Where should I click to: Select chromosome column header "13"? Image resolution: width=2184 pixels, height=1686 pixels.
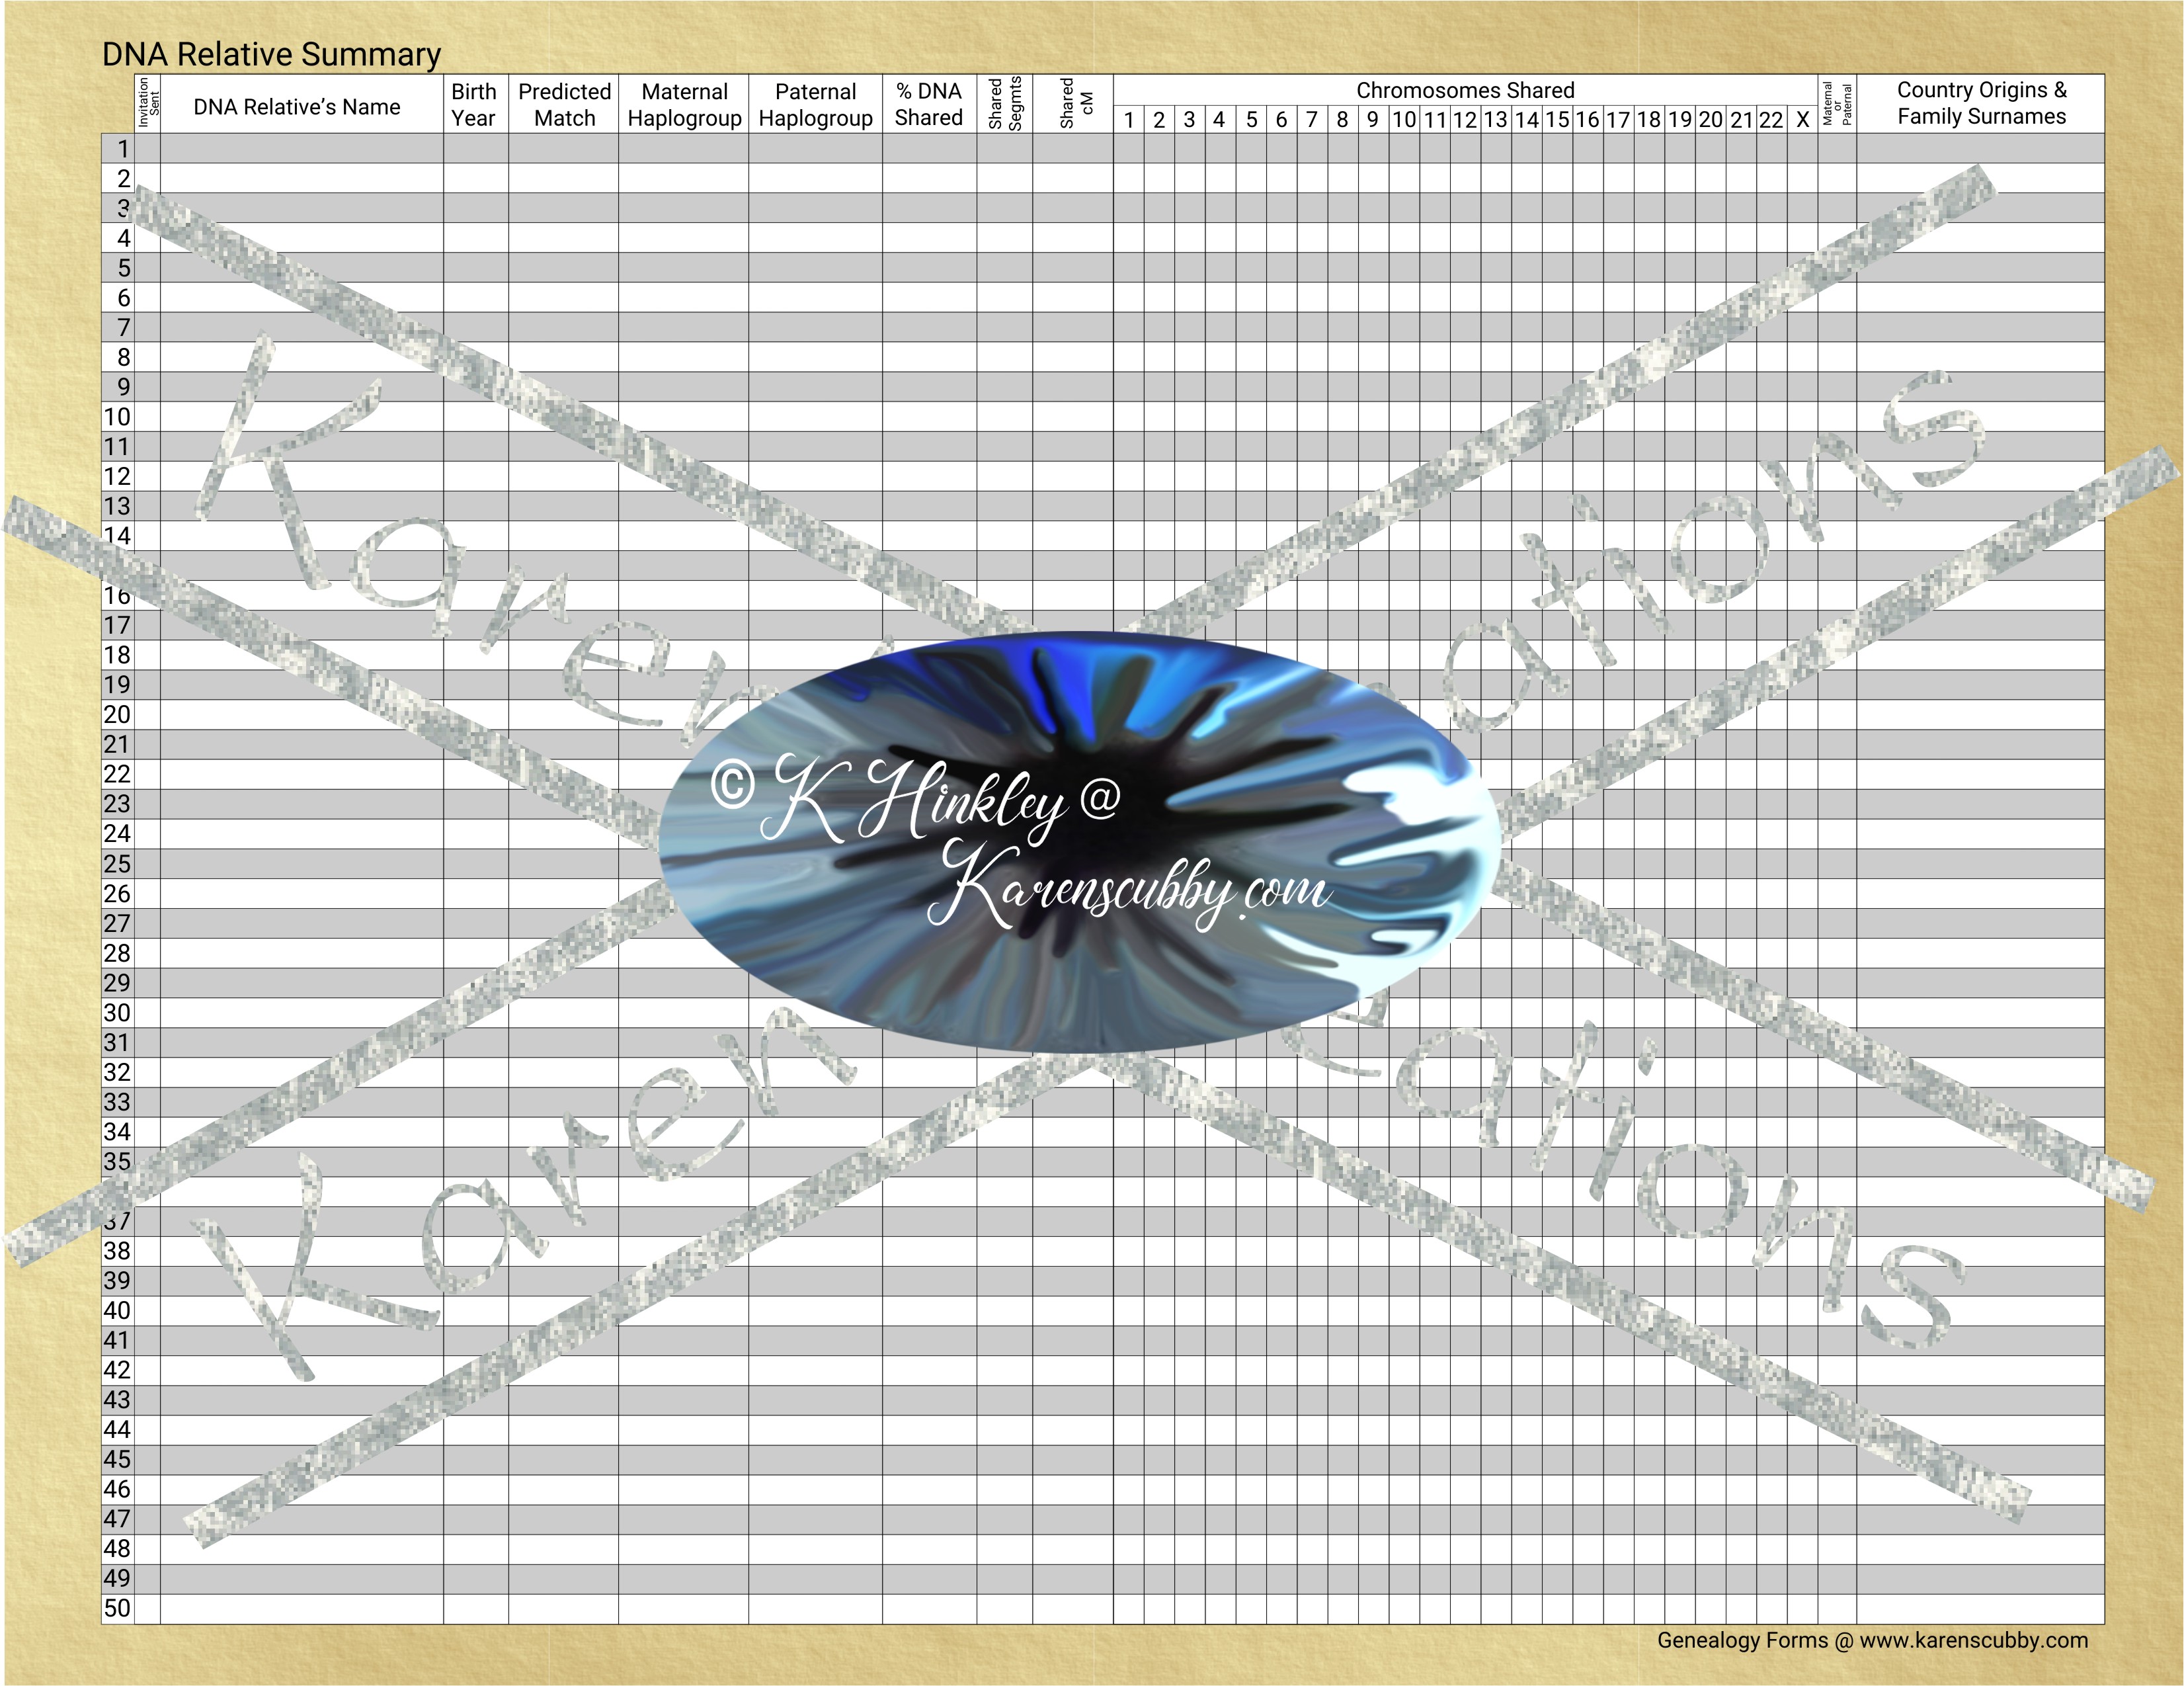(1495, 120)
